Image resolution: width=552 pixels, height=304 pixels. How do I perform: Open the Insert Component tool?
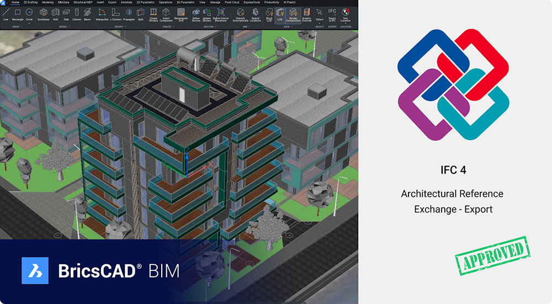click(x=166, y=15)
